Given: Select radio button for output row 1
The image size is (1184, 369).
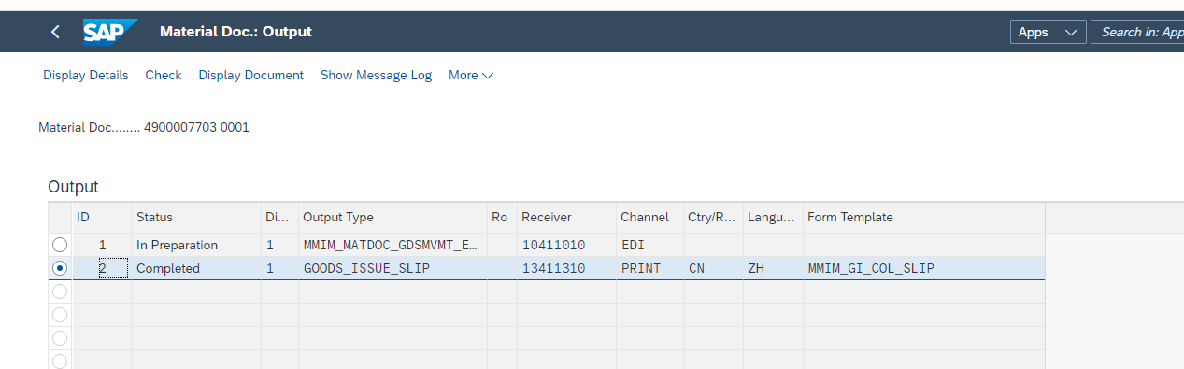Looking at the screenshot, I should click(x=60, y=245).
